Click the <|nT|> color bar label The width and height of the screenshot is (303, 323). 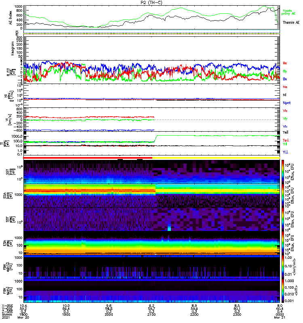(x=296, y=291)
